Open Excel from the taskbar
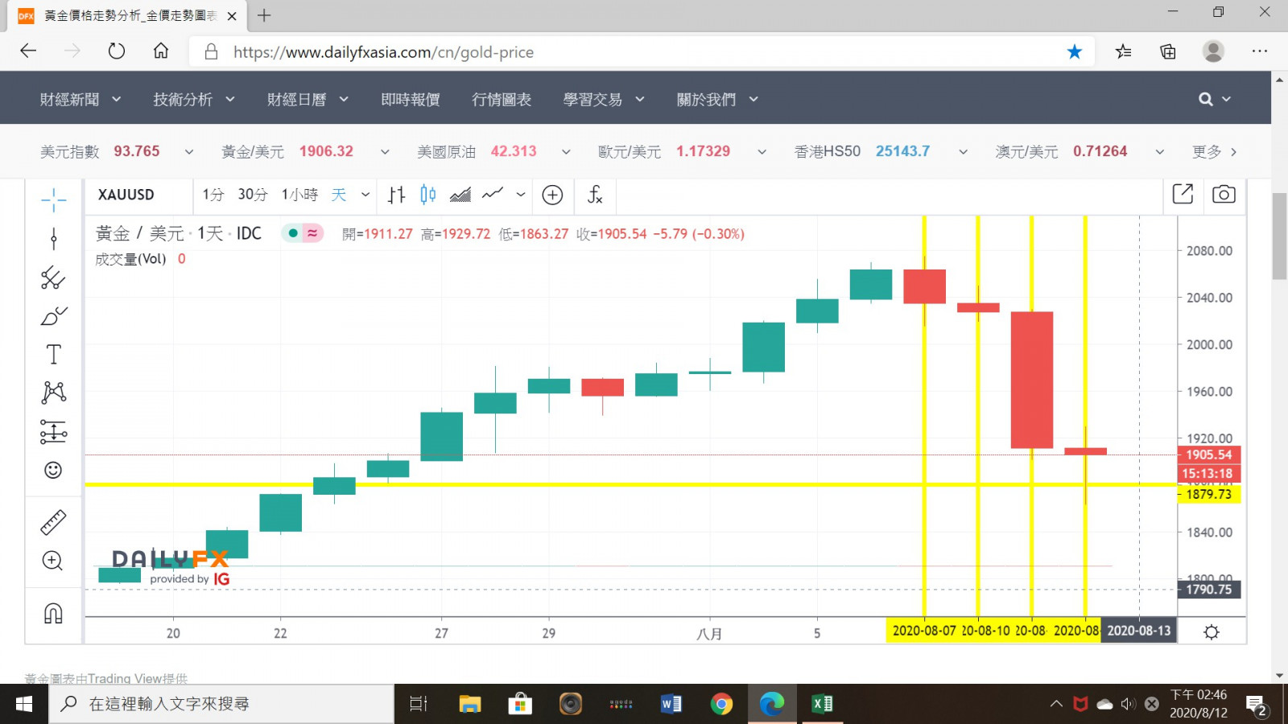1288x724 pixels. click(x=822, y=704)
